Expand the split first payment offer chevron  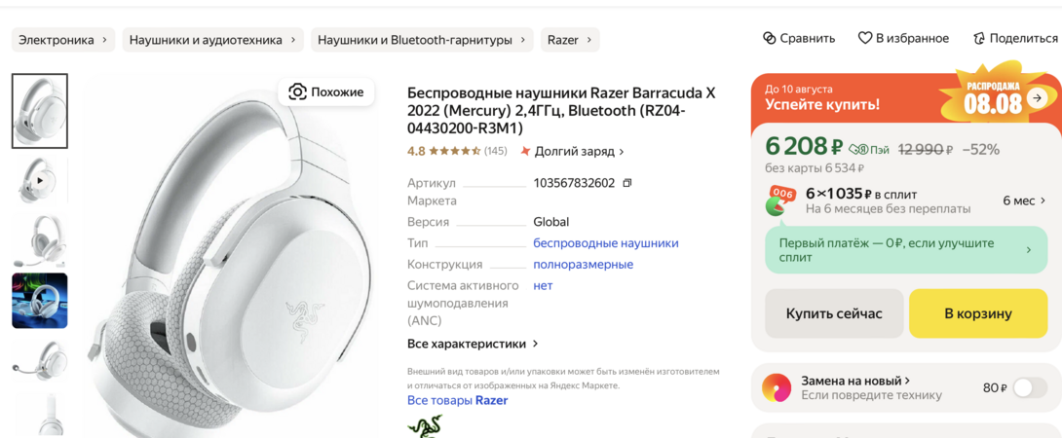(1029, 250)
